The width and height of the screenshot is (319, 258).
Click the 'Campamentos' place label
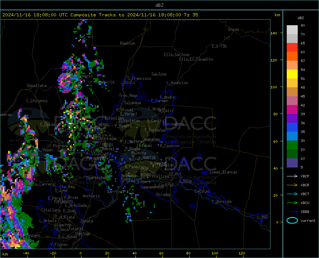152,187
